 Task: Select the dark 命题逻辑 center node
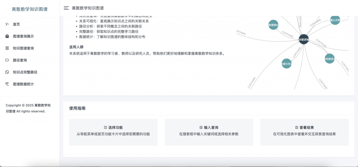coord(304,39)
